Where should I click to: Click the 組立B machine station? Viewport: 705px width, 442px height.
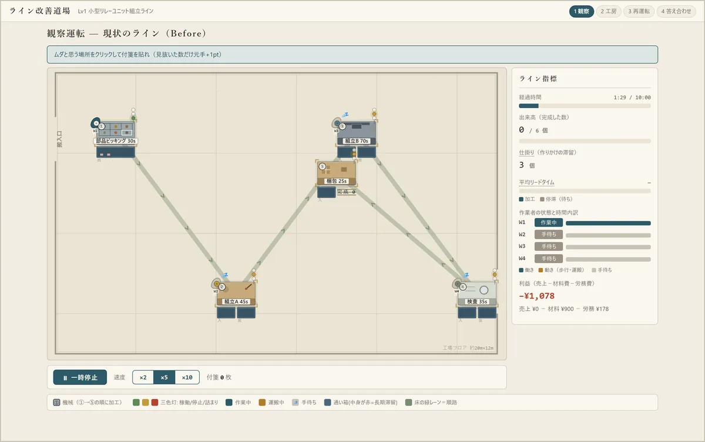point(357,133)
